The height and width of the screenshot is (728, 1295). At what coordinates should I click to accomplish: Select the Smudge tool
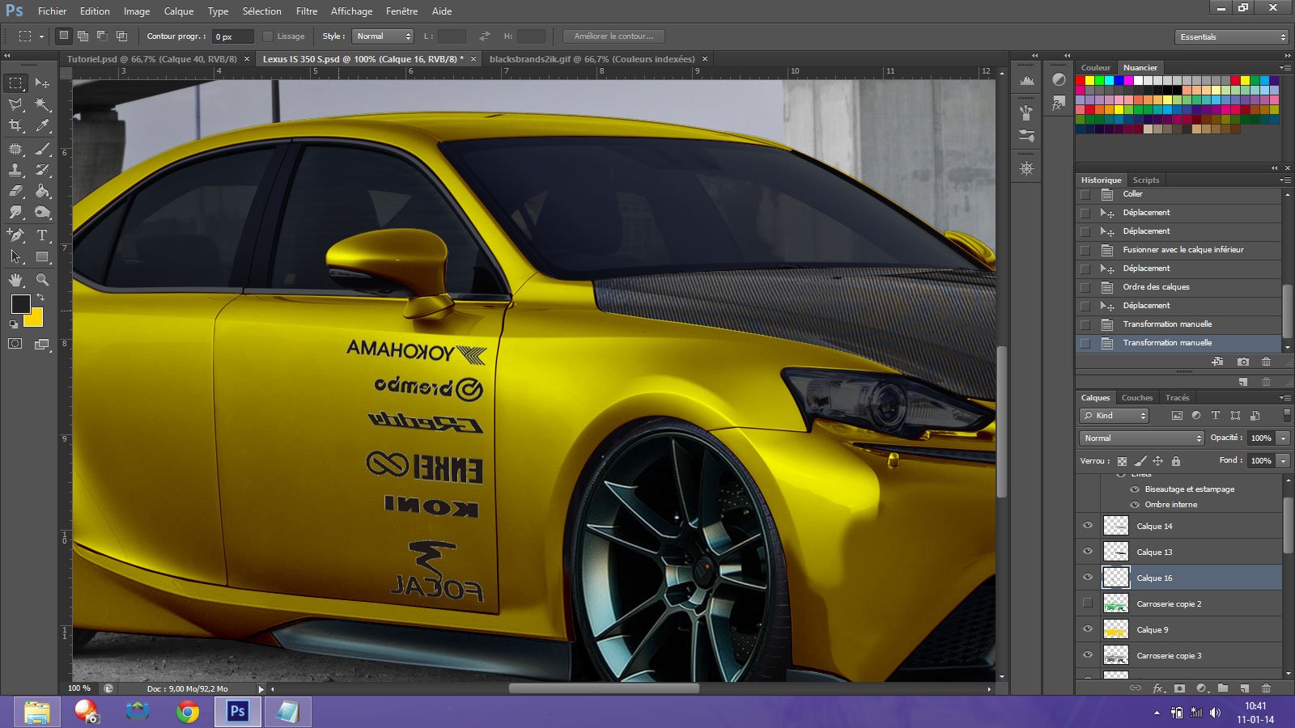coord(15,212)
